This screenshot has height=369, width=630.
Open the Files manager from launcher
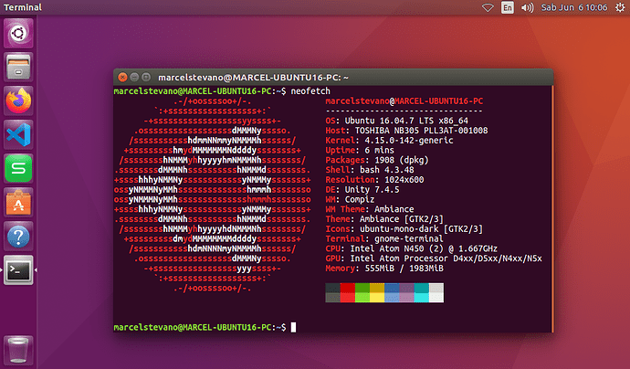click(x=18, y=67)
